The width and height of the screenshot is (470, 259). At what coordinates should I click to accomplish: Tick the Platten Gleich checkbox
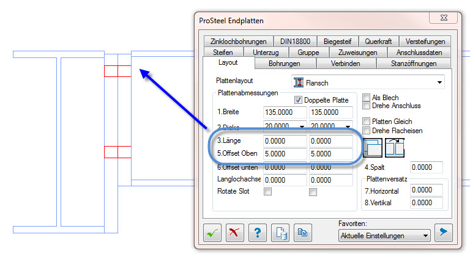point(366,121)
